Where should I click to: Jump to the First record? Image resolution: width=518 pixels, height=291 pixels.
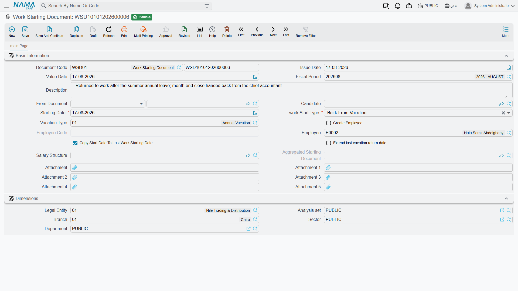(241, 32)
